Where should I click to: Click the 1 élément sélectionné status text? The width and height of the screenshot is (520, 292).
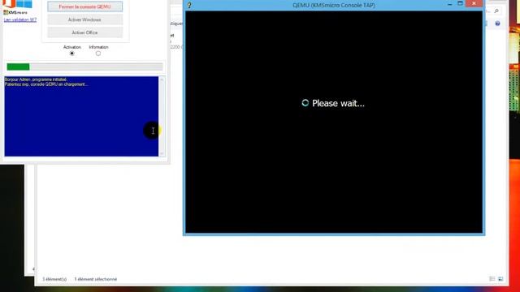96,279
